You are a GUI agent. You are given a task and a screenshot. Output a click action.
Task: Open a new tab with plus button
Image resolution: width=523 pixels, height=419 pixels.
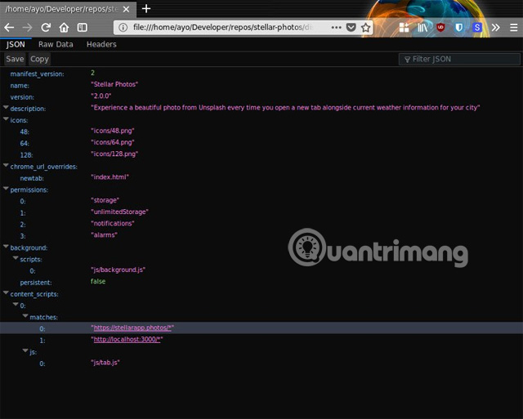point(146,9)
